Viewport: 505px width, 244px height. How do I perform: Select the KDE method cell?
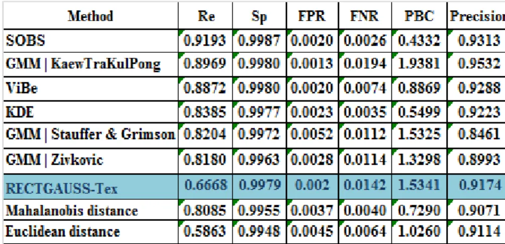90,111
